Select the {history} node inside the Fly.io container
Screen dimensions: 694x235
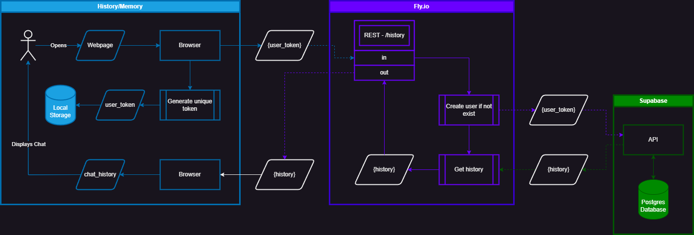point(384,169)
